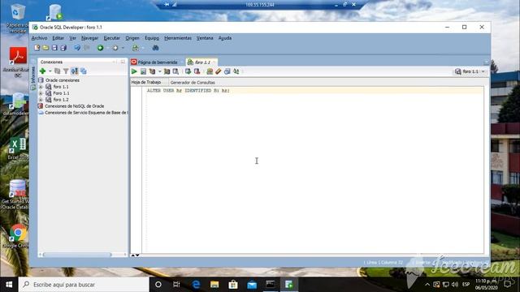520x292 pixels.
Task: Click the SQL Worksheet connection icon in main toolbar
Action: 136,48
